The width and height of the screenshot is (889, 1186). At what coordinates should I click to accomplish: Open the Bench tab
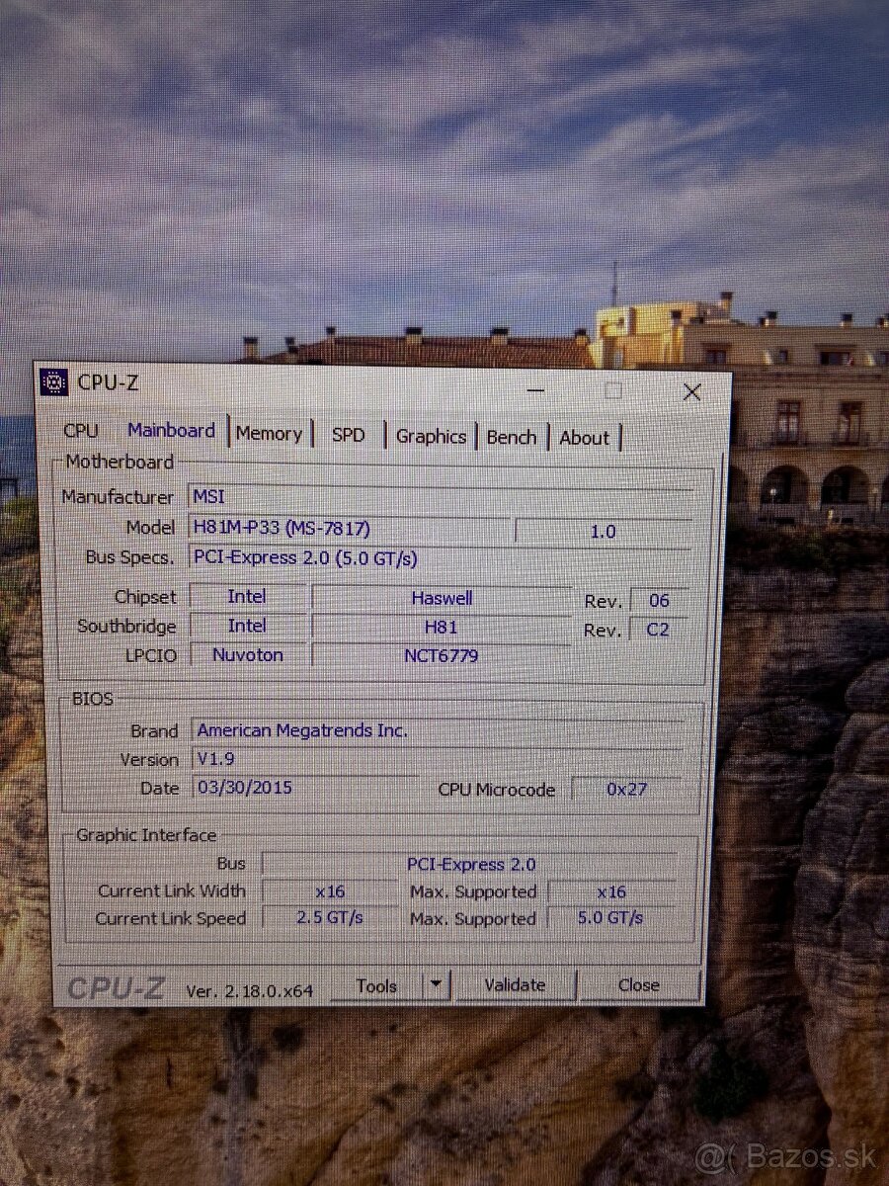tap(512, 437)
